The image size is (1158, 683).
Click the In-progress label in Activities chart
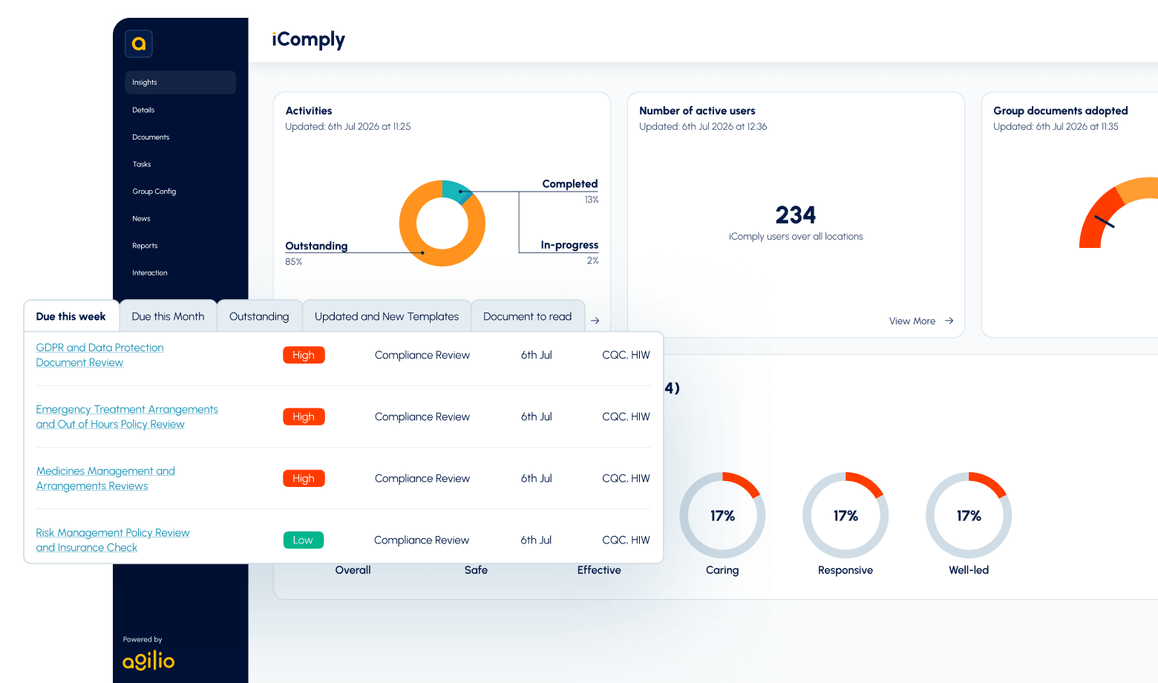tap(569, 245)
